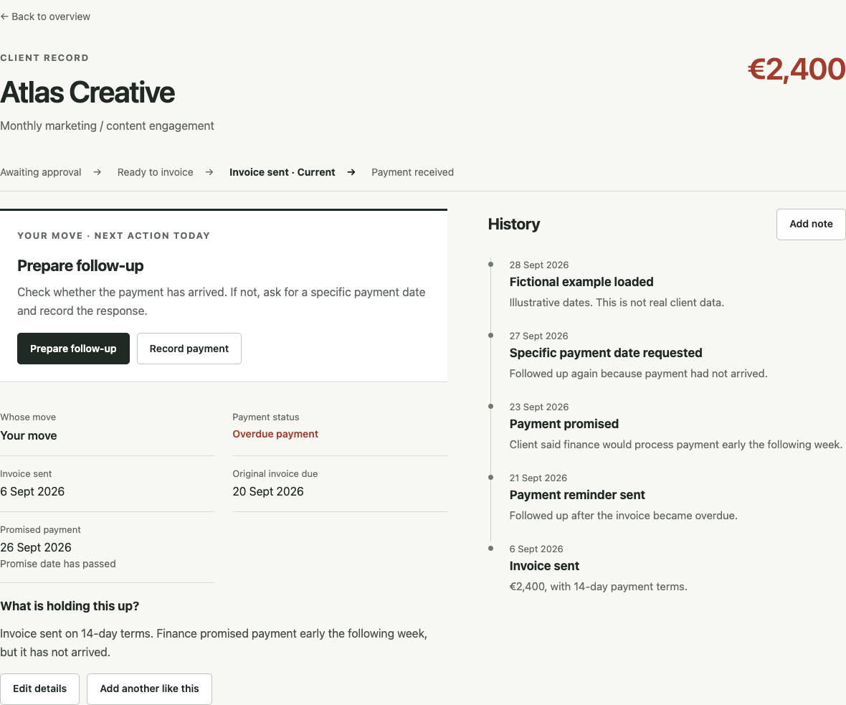The width and height of the screenshot is (846, 705).
Task: Select the 'Payment promised' history entry
Action: pos(564,424)
